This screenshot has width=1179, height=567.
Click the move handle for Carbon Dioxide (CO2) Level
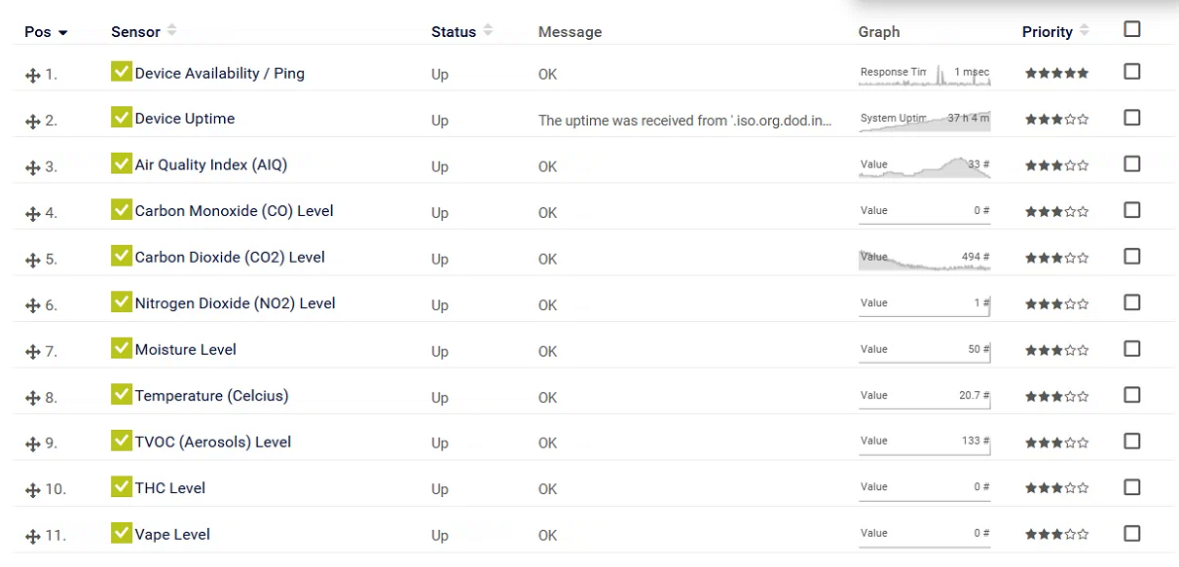click(33, 260)
